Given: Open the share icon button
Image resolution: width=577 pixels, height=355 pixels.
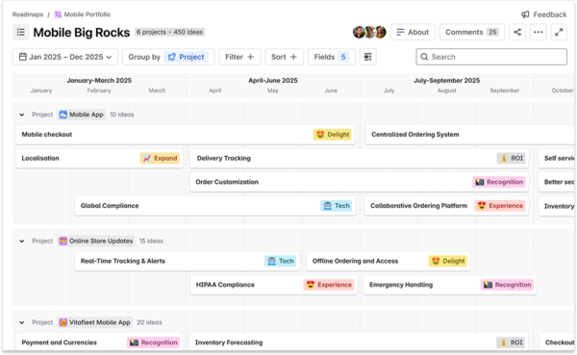Looking at the screenshot, I should 517,32.
